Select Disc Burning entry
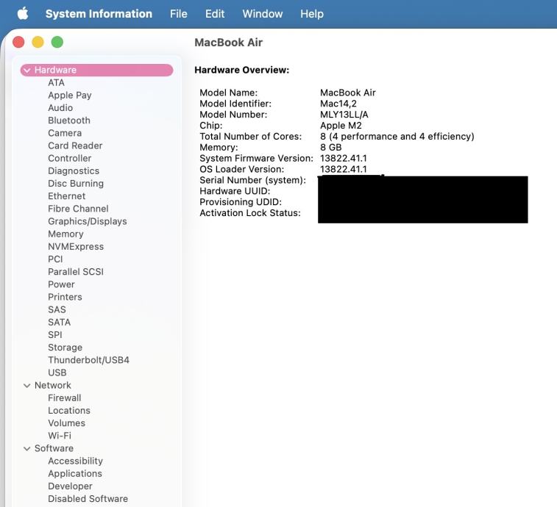Viewport: 557px width, 507px height. coord(76,184)
